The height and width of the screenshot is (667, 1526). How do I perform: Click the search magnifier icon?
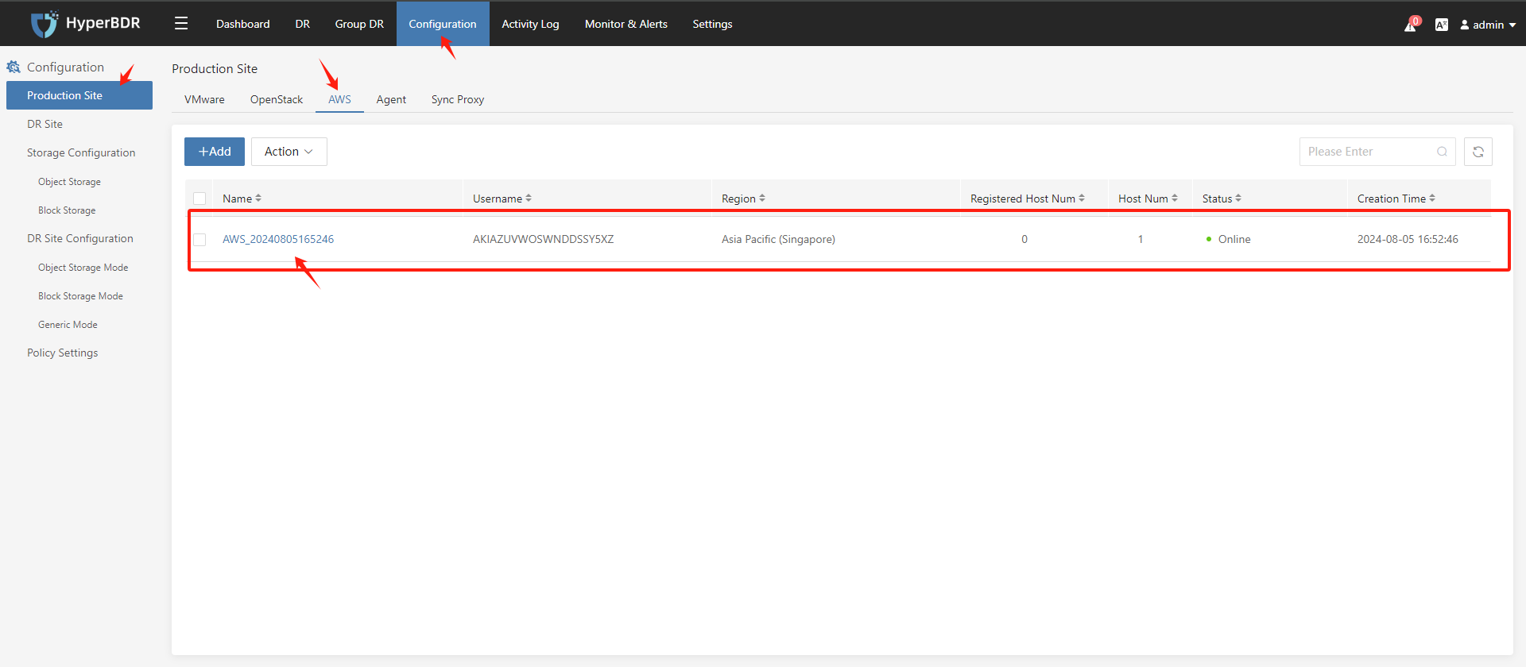(1442, 152)
